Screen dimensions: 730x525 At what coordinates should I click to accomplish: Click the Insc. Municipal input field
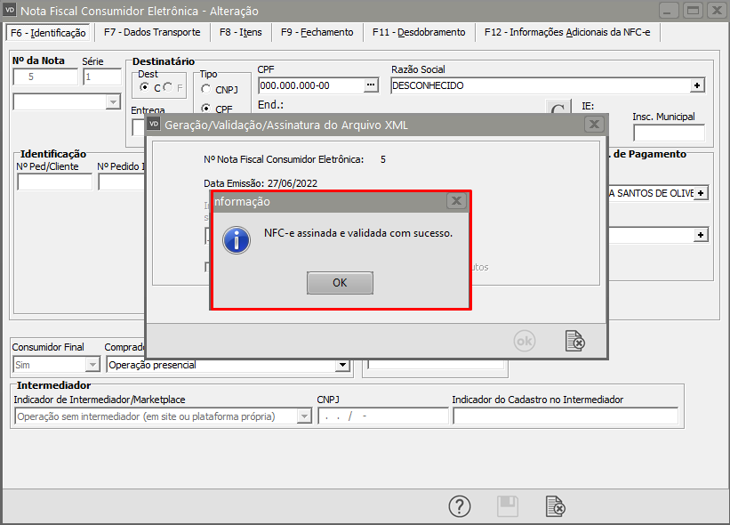point(669,133)
